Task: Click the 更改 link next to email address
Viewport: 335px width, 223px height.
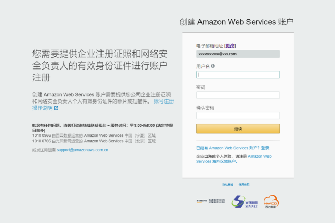Action: pos(230,46)
